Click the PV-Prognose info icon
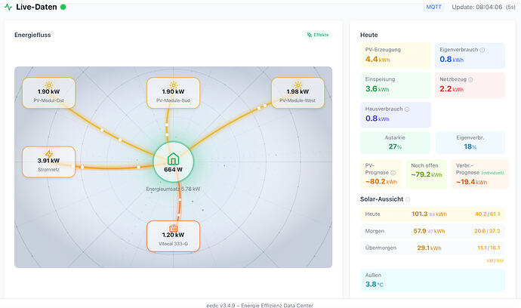 (393, 173)
